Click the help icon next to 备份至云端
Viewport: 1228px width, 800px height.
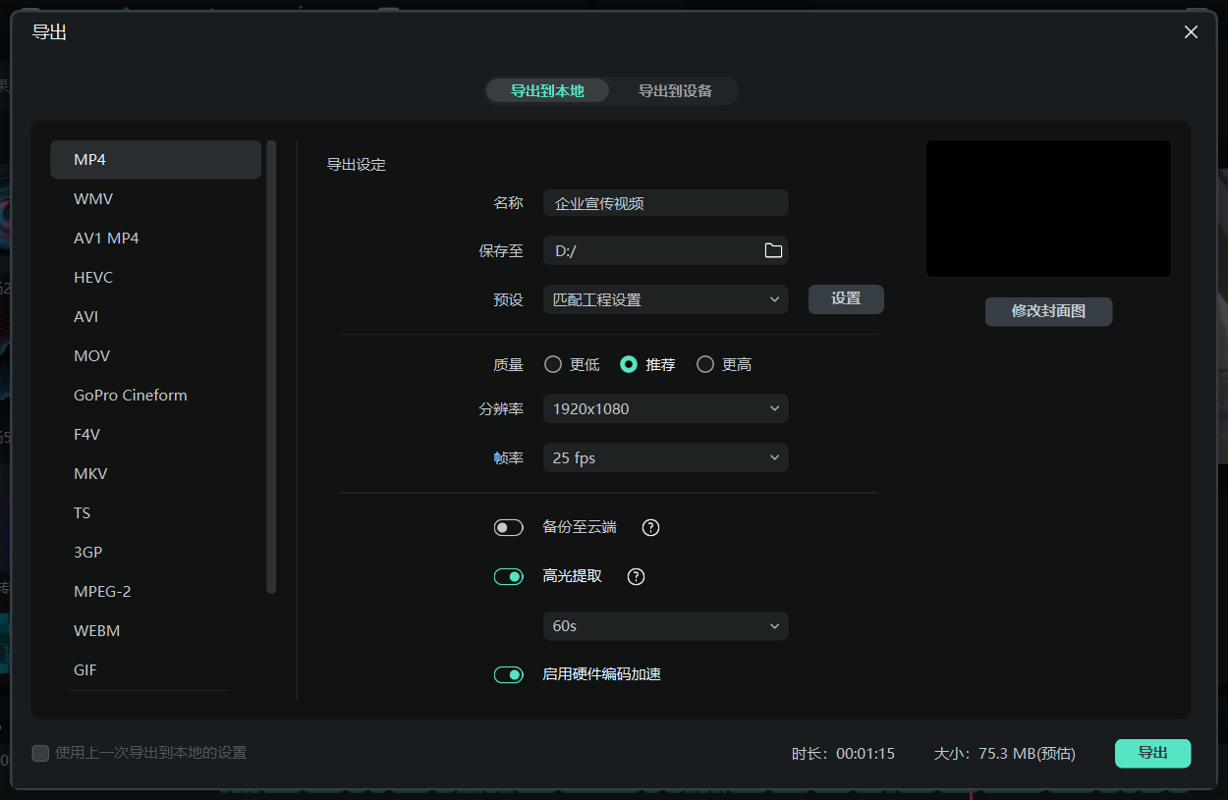650,527
